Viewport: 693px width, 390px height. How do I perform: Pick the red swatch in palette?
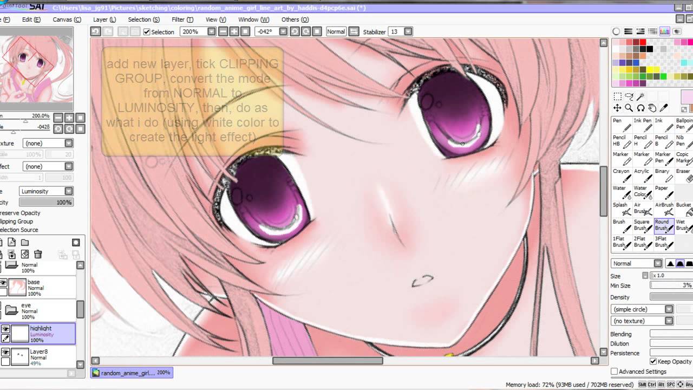[643, 42]
